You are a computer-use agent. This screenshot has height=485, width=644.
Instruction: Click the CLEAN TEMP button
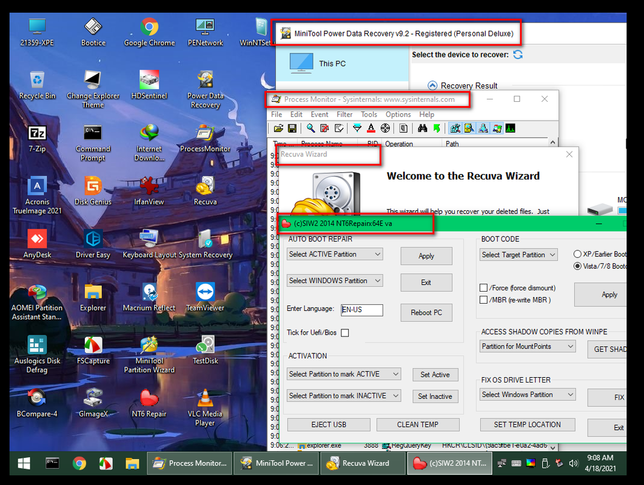click(x=418, y=424)
